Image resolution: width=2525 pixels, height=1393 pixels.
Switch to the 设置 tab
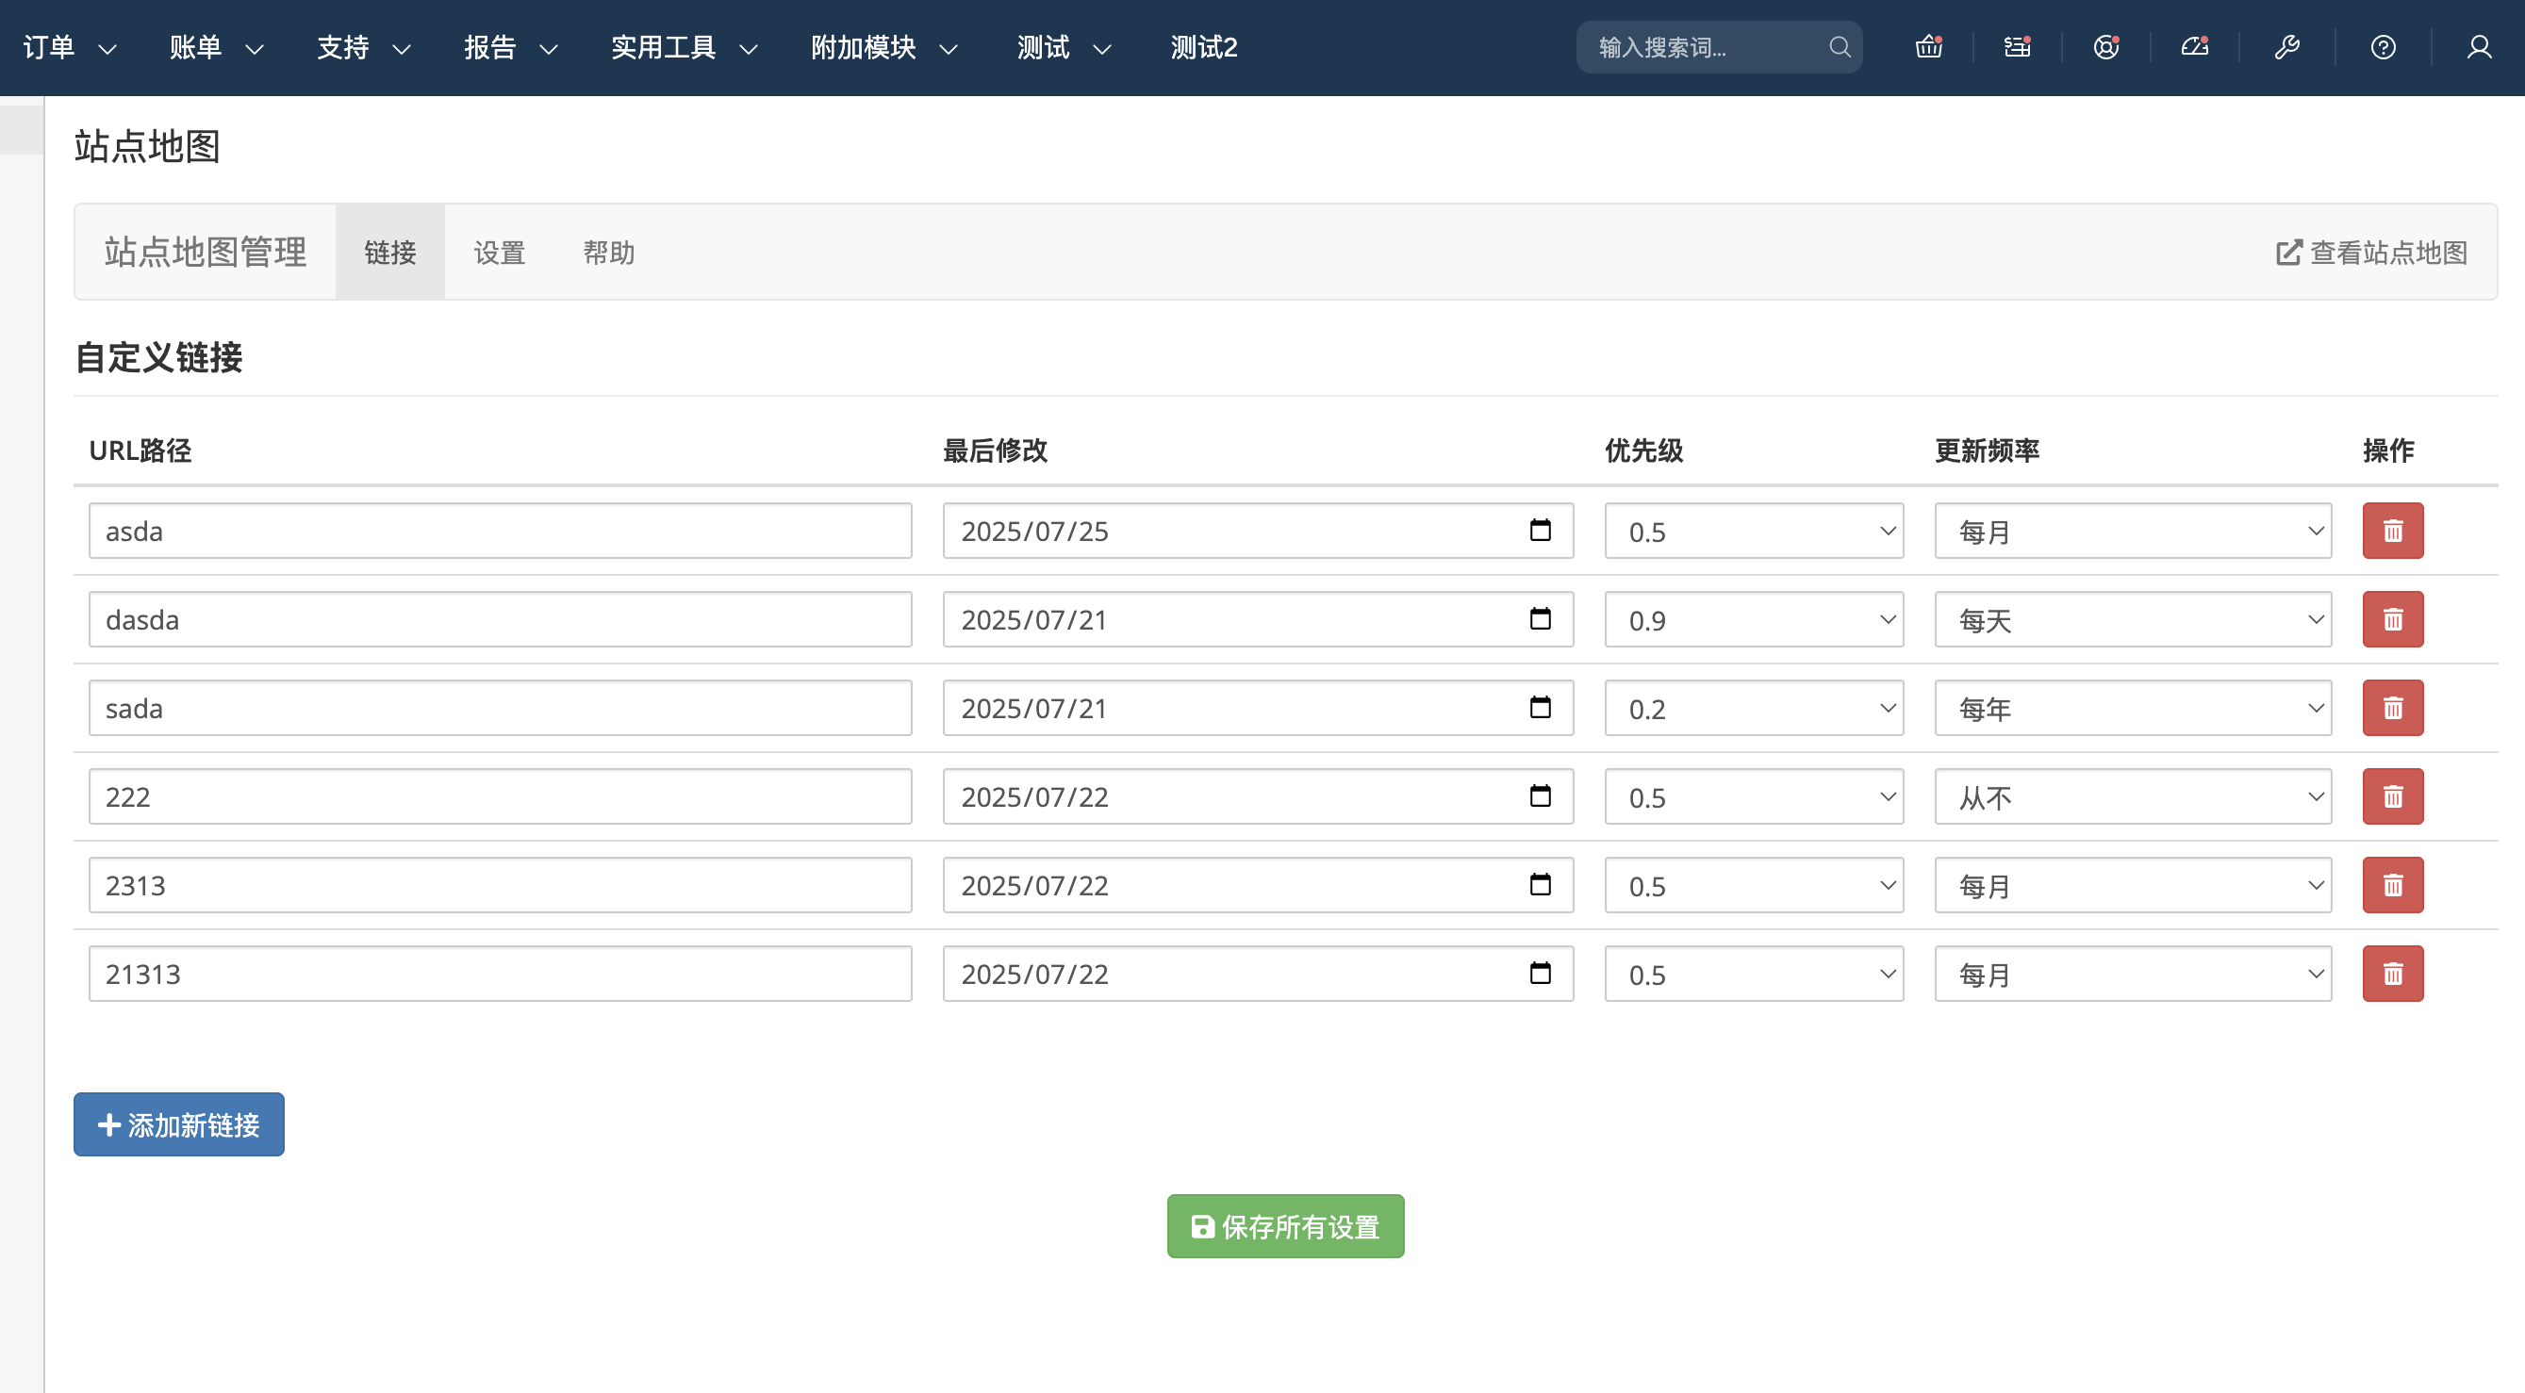point(498,252)
